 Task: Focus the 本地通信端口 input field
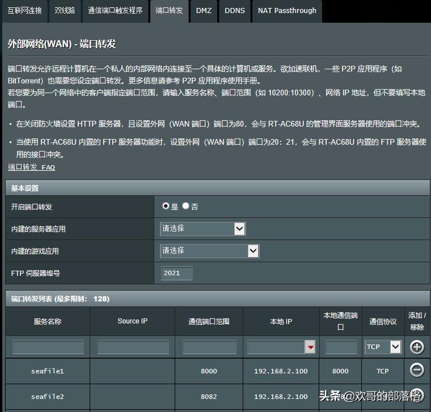341,347
